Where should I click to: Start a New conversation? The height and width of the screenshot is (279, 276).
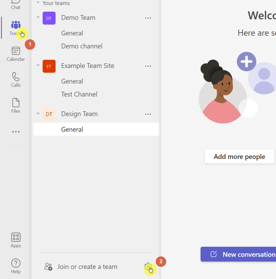pos(238,254)
